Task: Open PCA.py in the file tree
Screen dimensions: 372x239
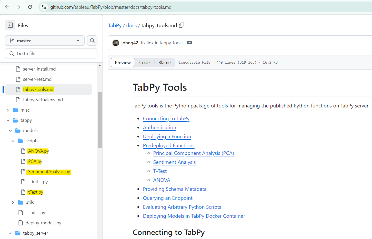Action: tap(35, 161)
